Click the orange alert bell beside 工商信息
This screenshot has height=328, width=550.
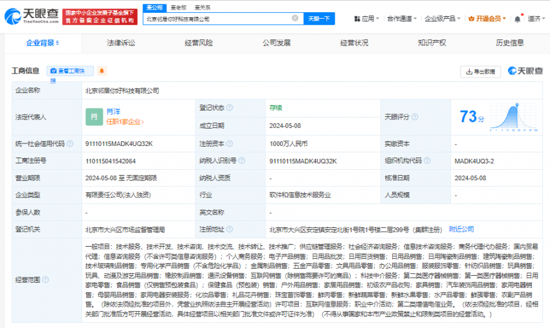point(102,71)
